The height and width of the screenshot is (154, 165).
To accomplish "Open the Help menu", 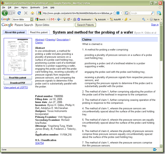I will click(x=52, y=7).
